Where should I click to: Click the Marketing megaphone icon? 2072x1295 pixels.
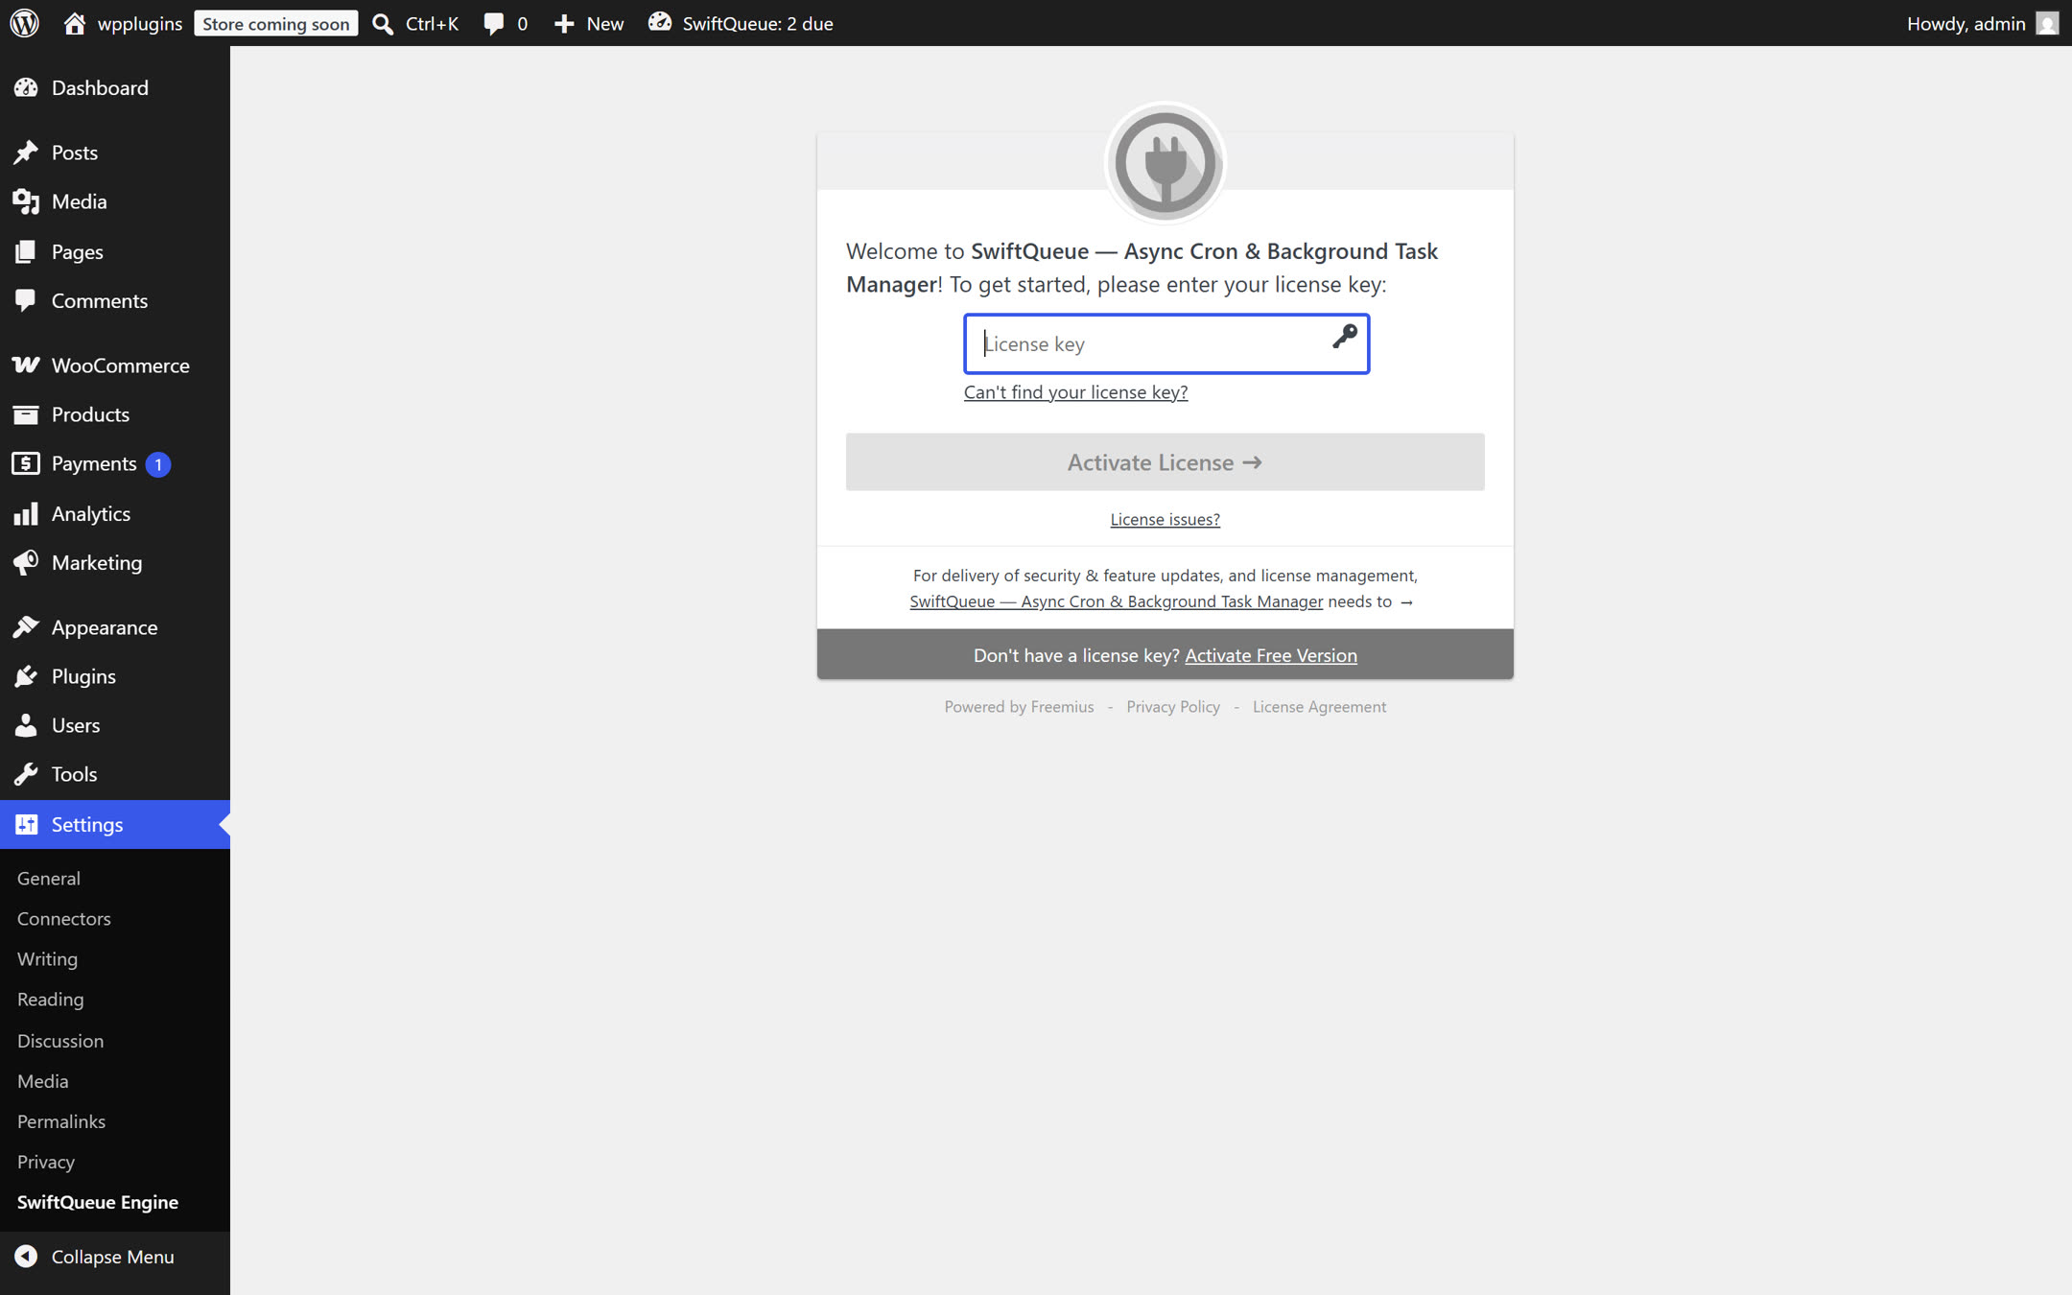click(x=26, y=562)
